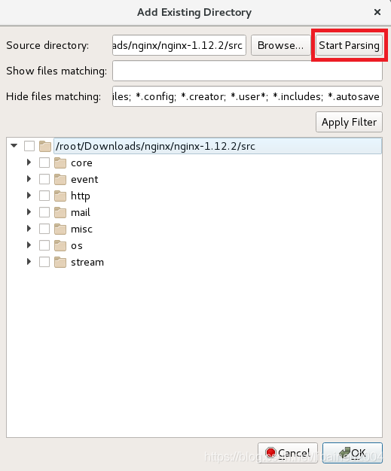Expand the http folder

[x=29, y=196]
